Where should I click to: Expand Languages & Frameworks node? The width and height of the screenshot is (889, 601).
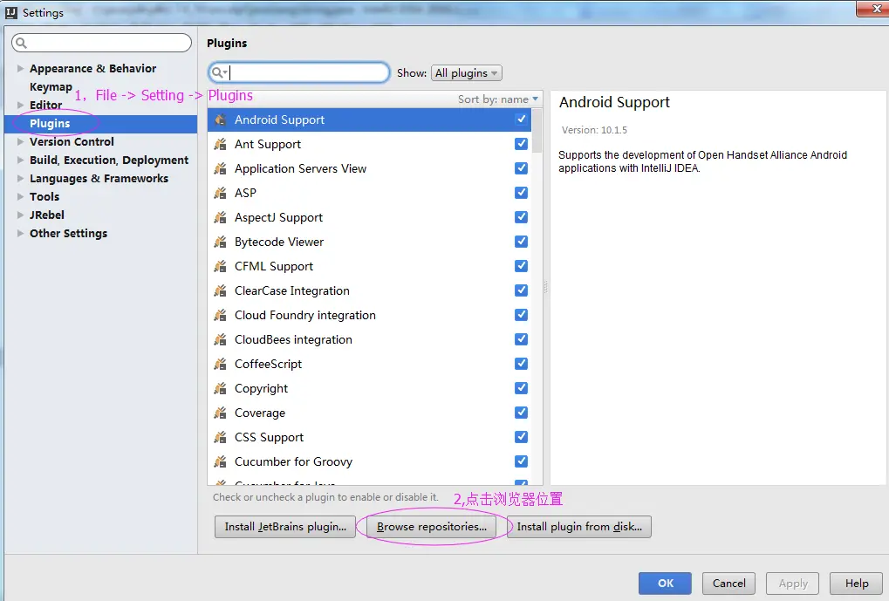(20, 178)
